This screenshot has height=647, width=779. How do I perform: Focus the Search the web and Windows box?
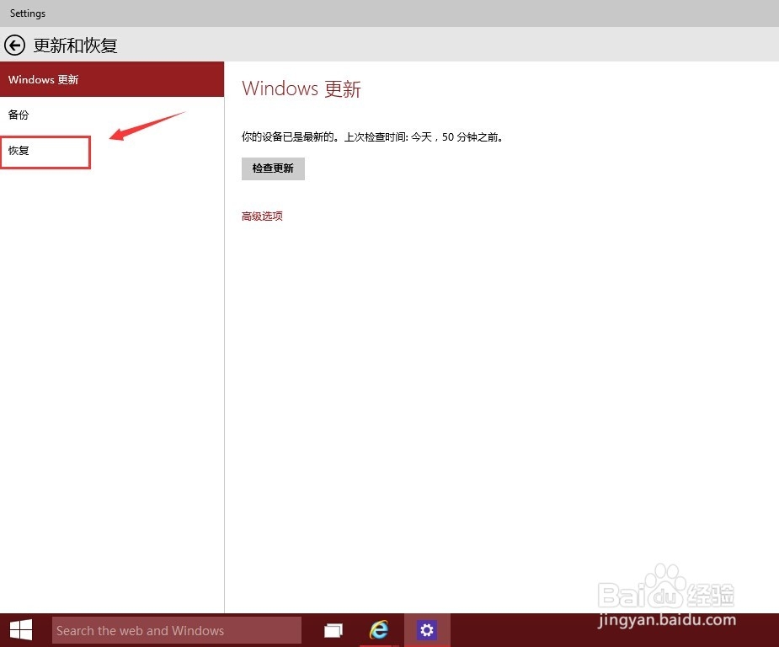176,630
